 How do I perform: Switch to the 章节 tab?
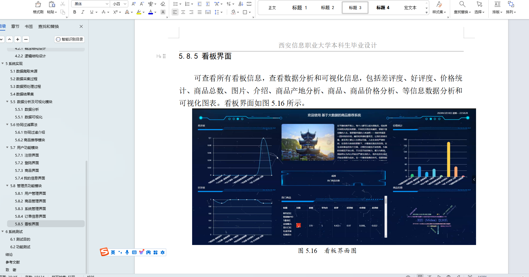15,26
